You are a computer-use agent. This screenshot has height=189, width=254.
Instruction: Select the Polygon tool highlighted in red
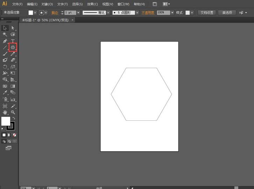coord(13,47)
